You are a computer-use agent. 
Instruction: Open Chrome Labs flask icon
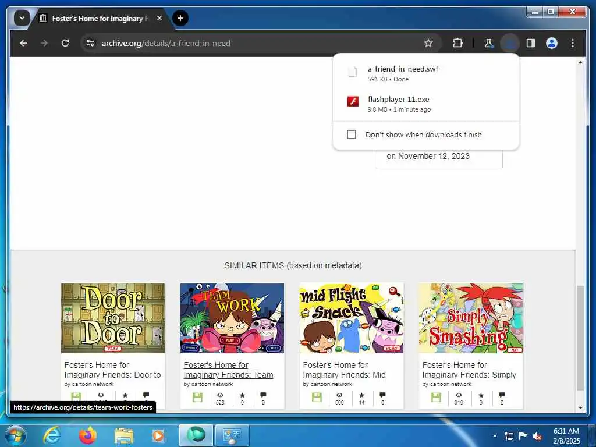tap(488, 43)
